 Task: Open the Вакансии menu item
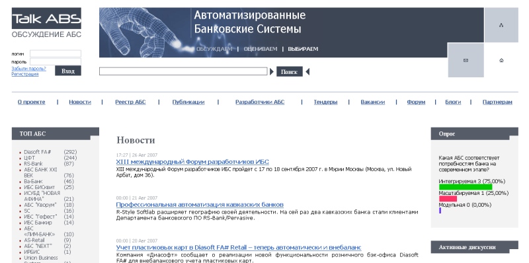click(372, 102)
